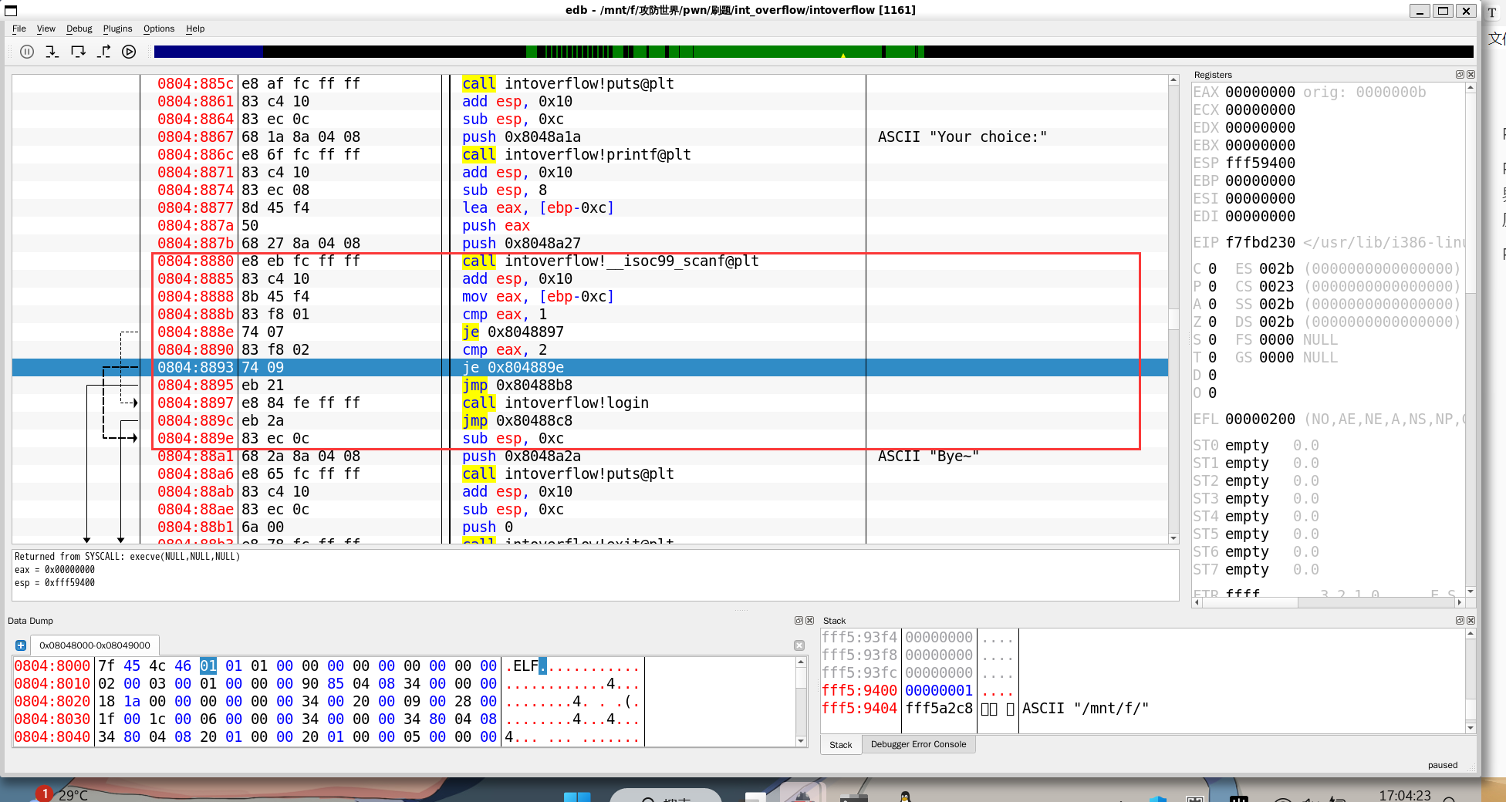Open the Help menu

click(x=195, y=29)
